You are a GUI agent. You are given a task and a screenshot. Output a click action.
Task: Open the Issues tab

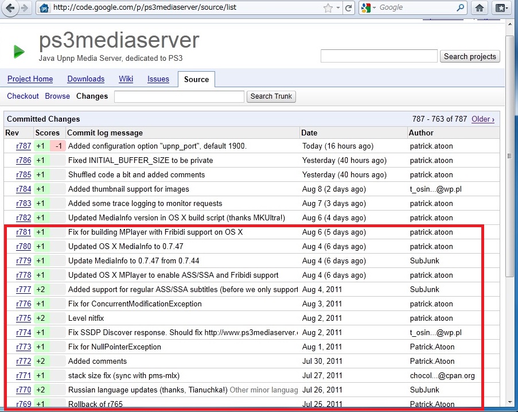(158, 79)
